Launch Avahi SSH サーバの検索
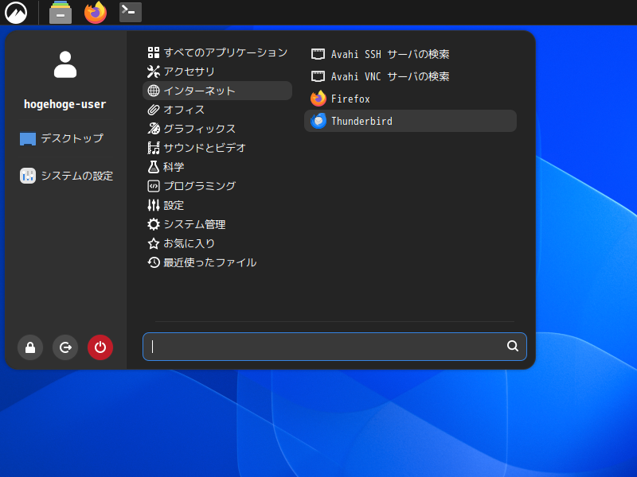637x477 pixels. click(x=410, y=54)
